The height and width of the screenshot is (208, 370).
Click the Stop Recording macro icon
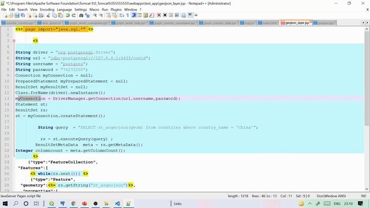click(x=165, y=16)
